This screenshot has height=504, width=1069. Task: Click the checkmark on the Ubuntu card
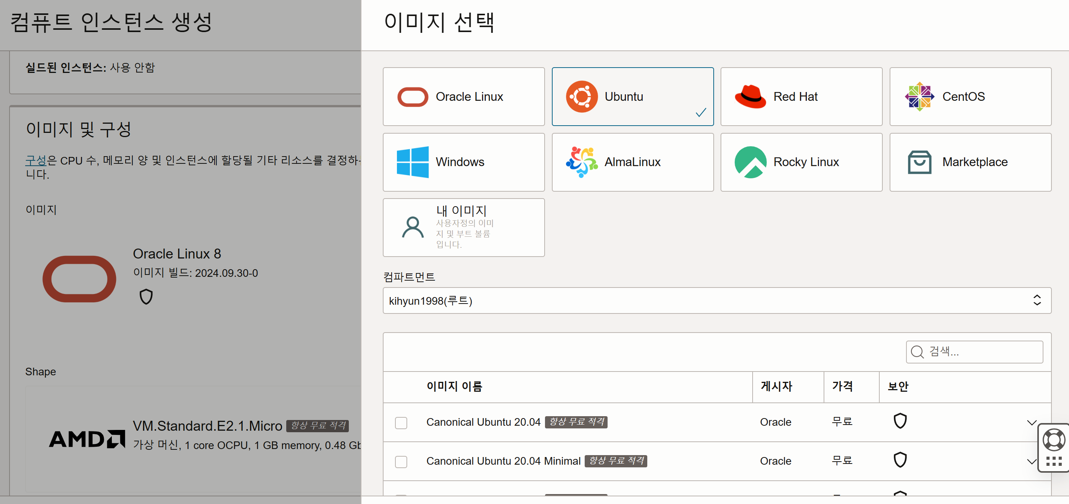click(700, 113)
